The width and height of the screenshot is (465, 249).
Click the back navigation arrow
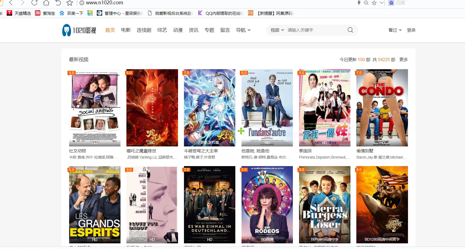click(10, 3)
